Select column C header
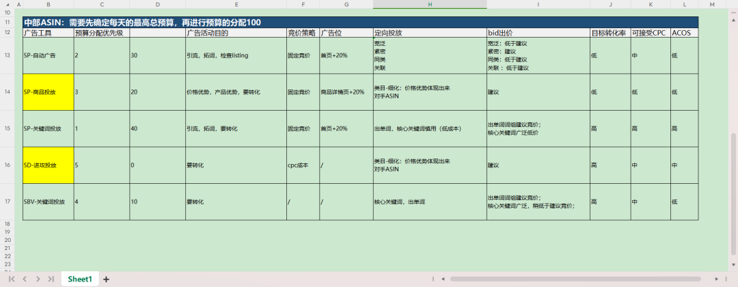 pyautogui.click(x=102, y=4)
